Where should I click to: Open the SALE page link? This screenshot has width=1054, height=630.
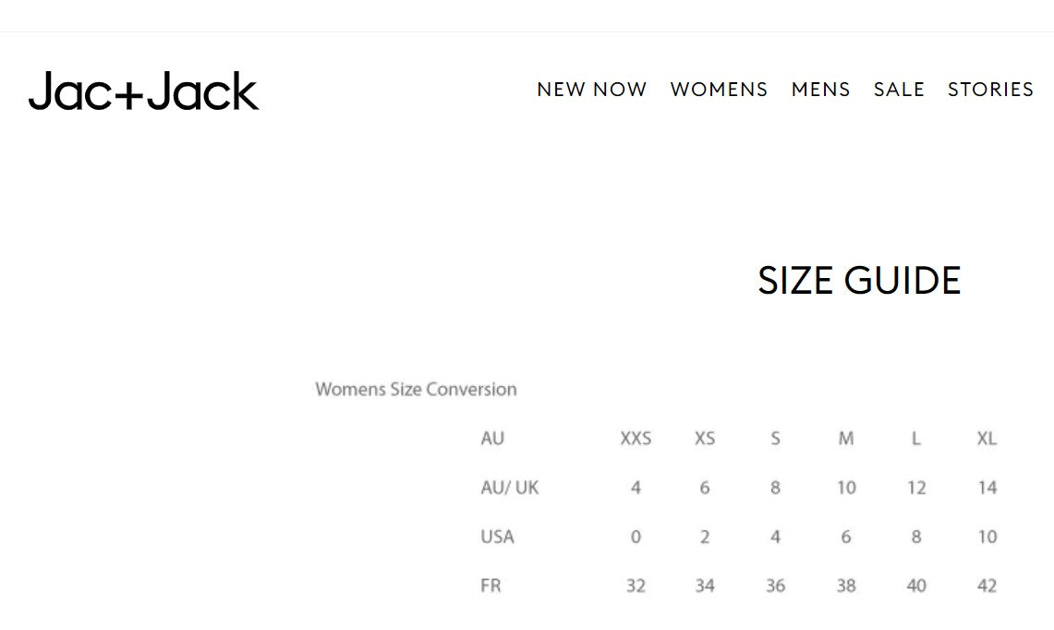tap(899, 90)
